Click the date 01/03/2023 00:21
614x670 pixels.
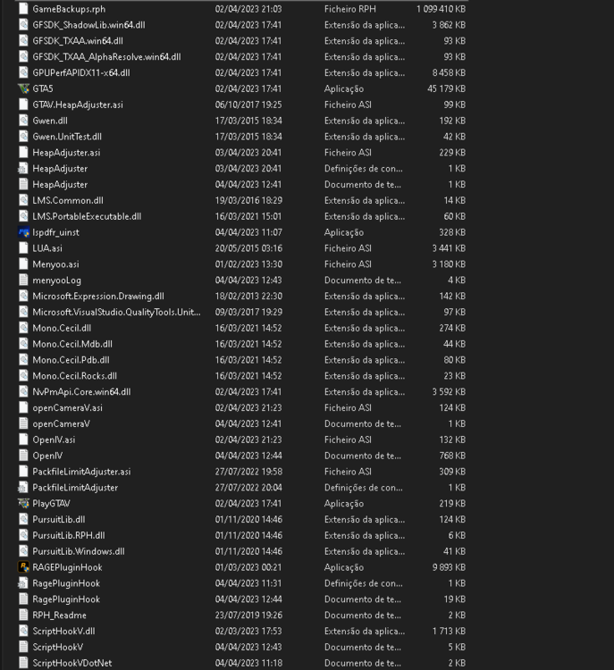pos(248,567)
